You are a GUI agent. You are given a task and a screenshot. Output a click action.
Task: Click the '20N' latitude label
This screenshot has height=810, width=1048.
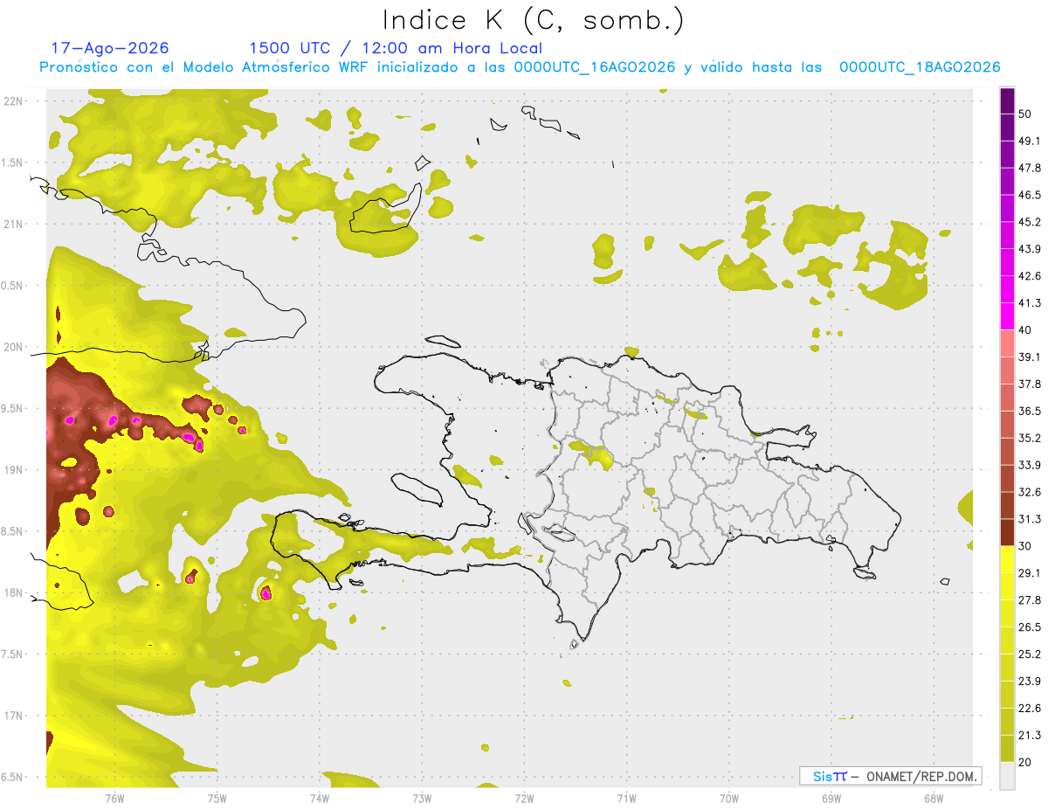pos(15,347)
